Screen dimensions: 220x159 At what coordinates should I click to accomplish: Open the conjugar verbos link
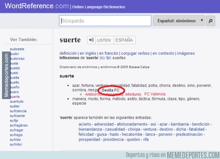(135, 54)
